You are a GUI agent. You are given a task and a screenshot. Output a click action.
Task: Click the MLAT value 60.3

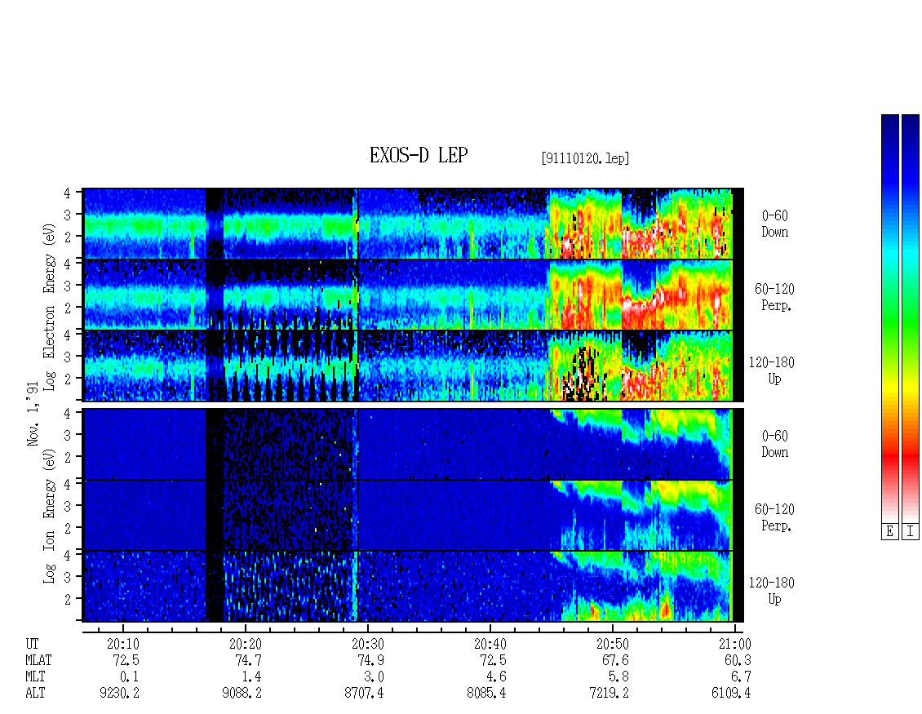(x=738, y=660)
